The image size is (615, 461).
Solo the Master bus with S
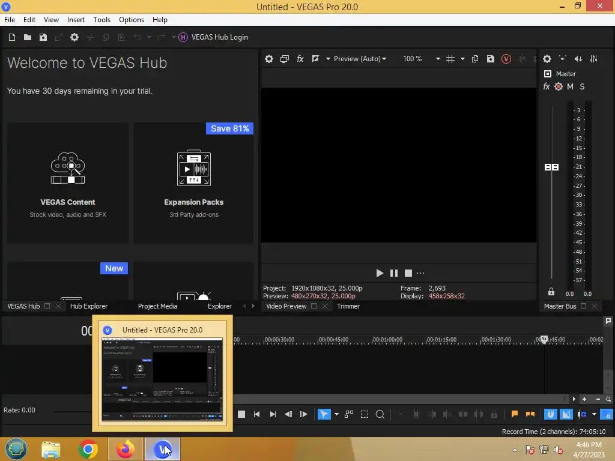(x=582, y=86)
